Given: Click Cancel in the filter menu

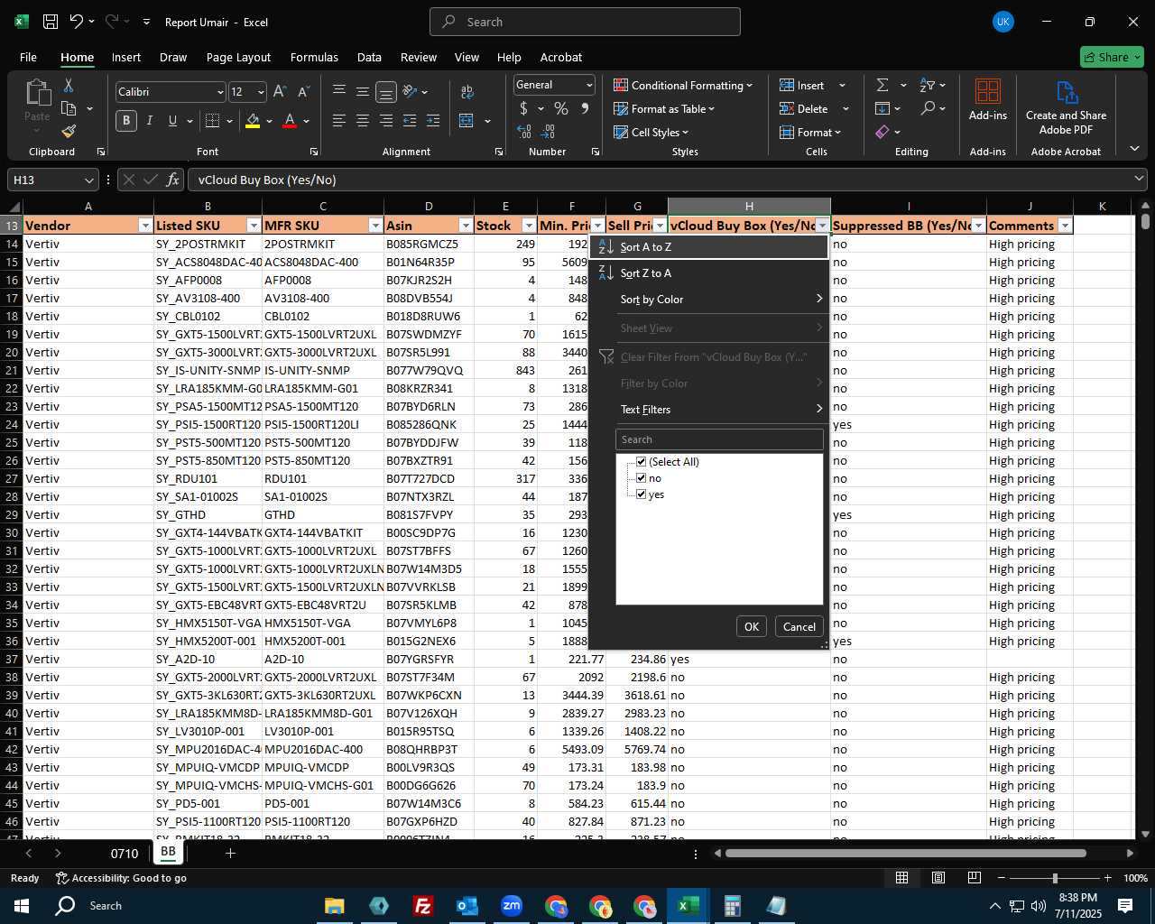Looking at the screenshot, I should coord(799,626).
